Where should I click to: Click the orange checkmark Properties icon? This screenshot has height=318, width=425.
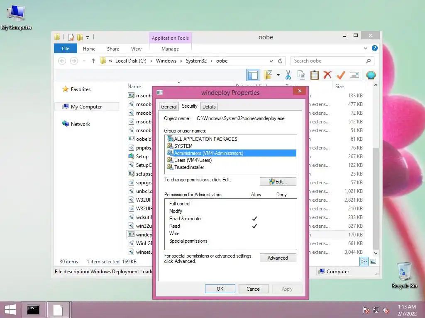(341, 75)
